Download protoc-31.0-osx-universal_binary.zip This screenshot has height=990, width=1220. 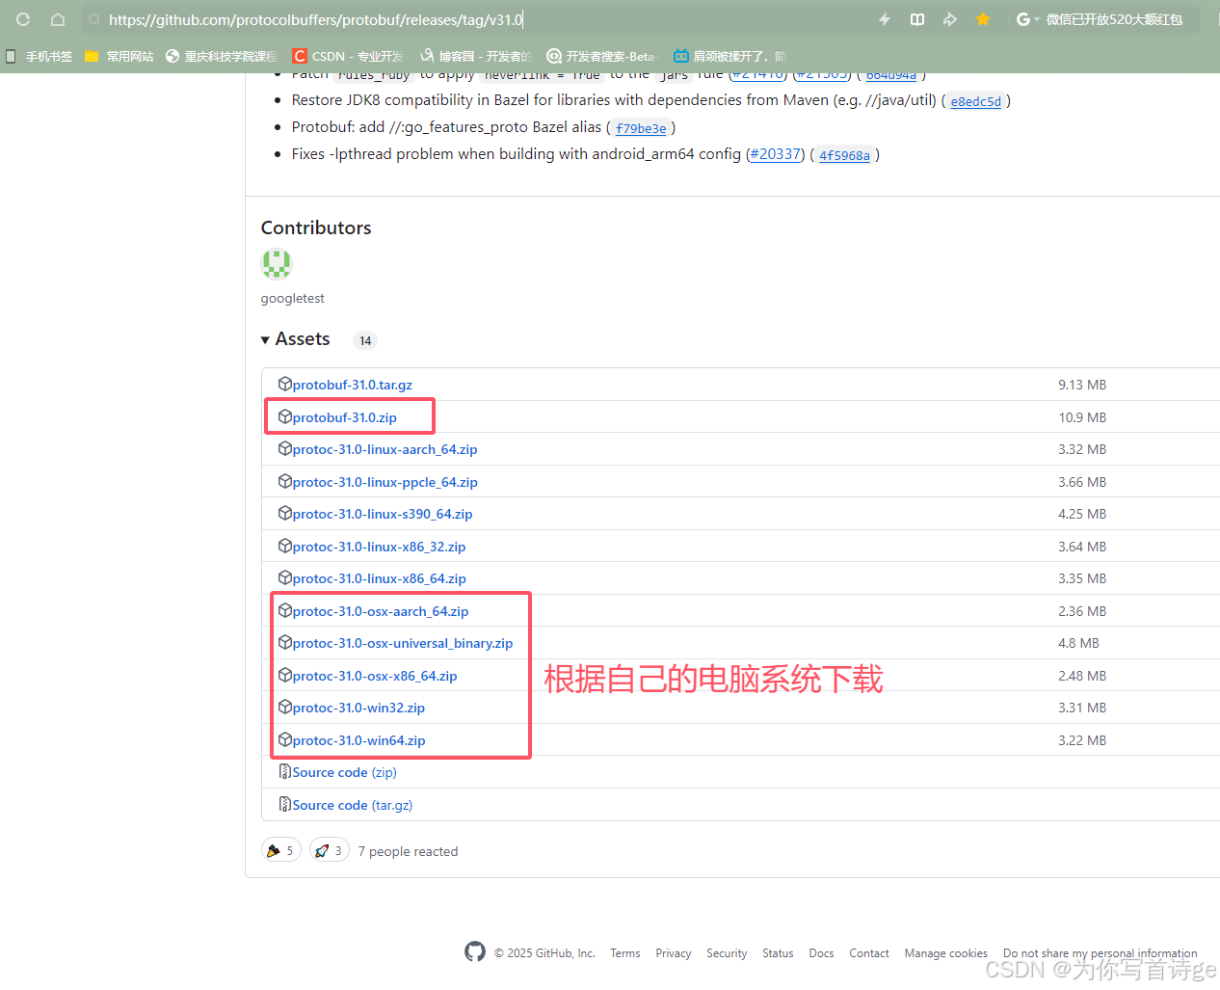pyautogui.click(x=403, y=643)
